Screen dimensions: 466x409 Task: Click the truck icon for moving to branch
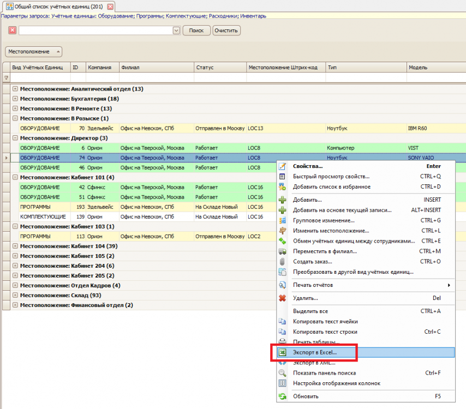click(x=282, y=251)
